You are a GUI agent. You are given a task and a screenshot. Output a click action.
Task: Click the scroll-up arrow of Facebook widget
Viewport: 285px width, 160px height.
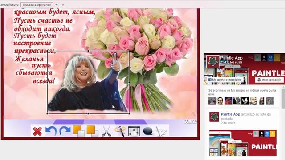click(x=284, y=87)
